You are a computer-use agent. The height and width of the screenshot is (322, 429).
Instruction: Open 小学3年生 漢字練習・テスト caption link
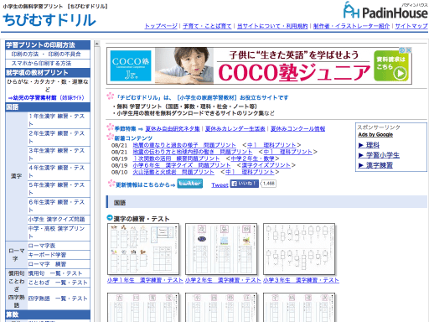coord(301,280)
